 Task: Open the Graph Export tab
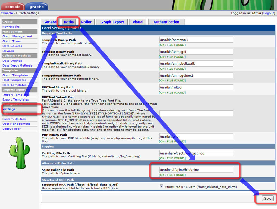pyautogui.click(x=112, y=22)
